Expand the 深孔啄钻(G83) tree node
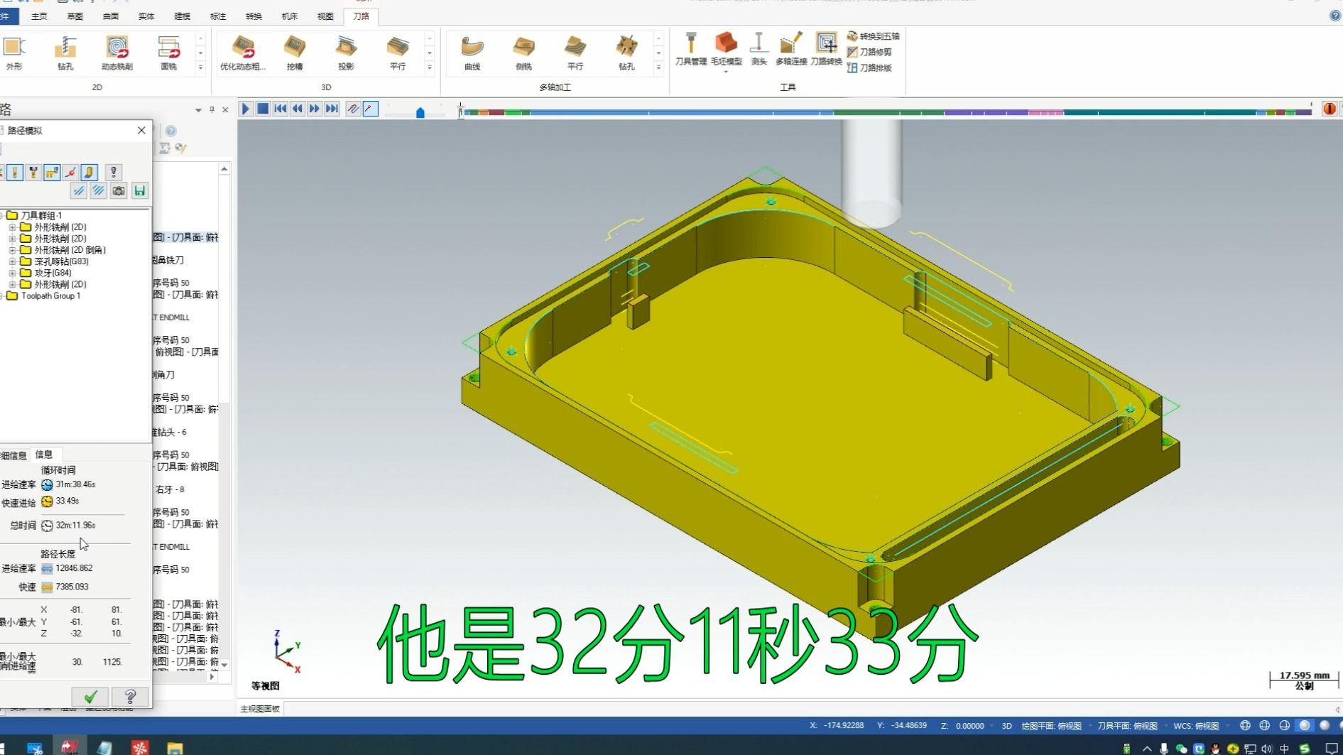Screen dimensions: 1343x755 click(12, 261)
